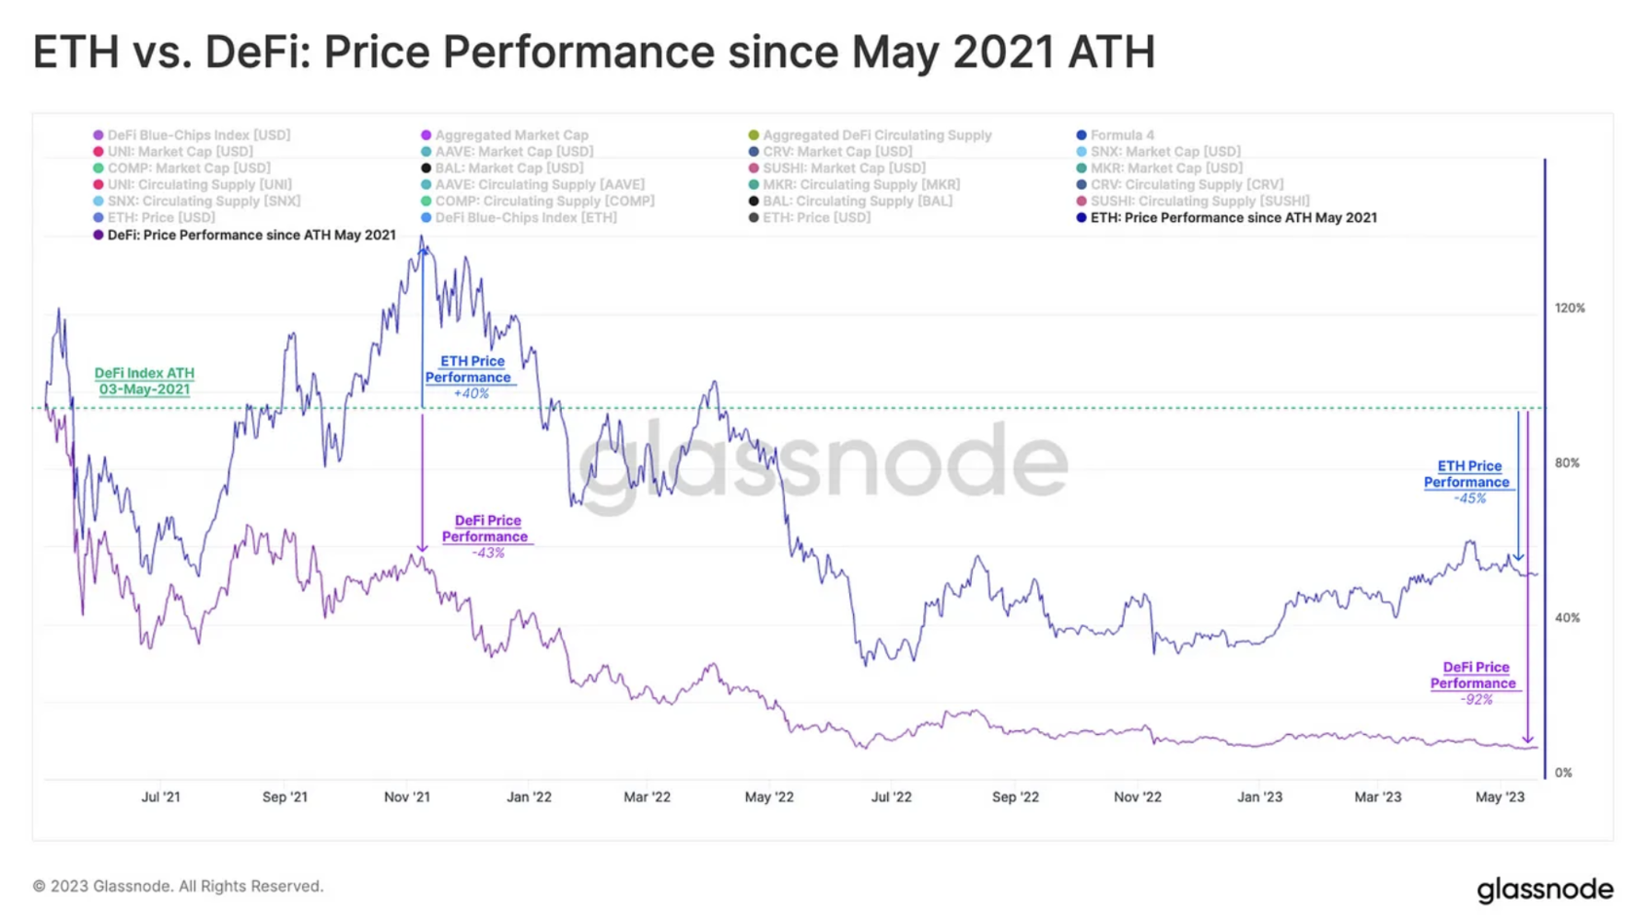
Task: Click the purple DeFi Price Performance legend dot
Action: (98, 235)
